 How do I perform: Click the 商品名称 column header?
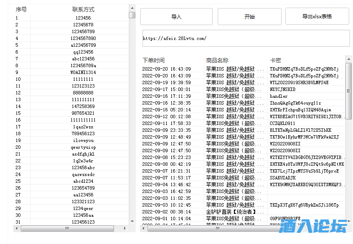(x=217, y=60)
